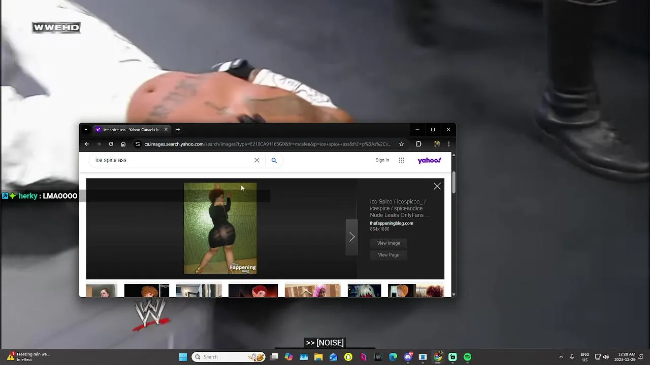Reload the page with the refresh icon
The width and height of the screenshot is (650, 365).
point(111,144)
